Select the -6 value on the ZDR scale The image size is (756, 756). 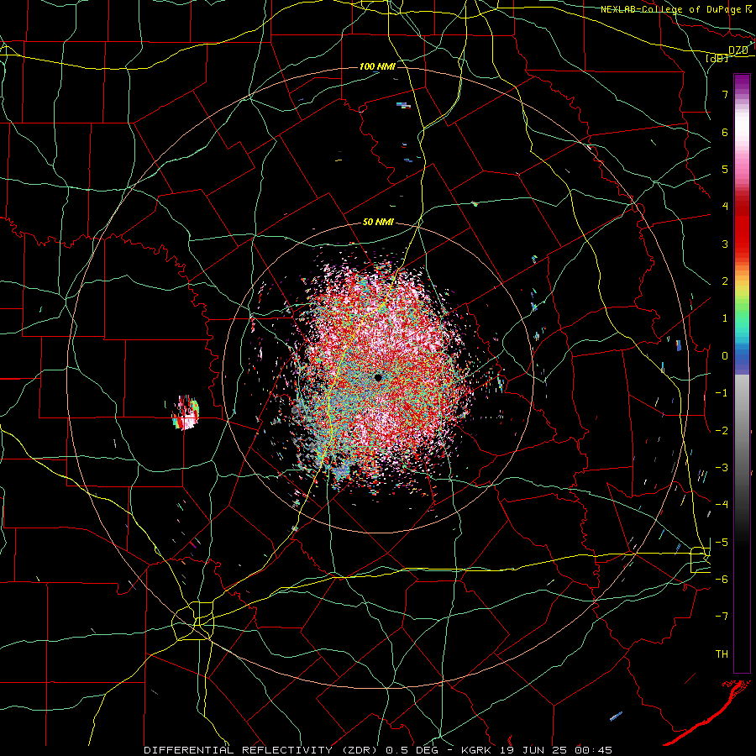tap(722, 580)
